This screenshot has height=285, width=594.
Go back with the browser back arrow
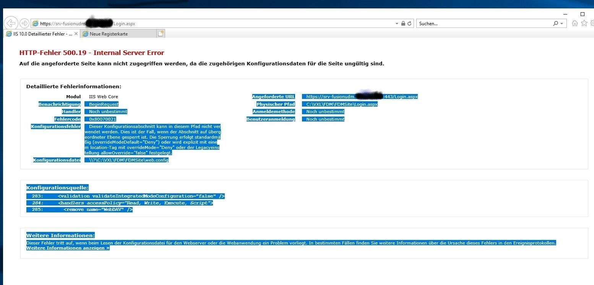[11, 23]
